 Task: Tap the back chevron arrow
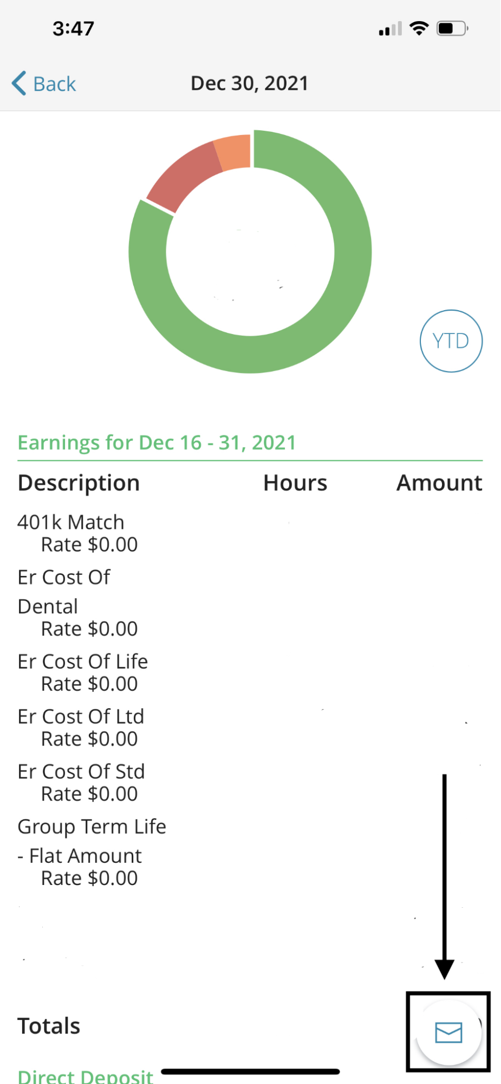(19, 84)
